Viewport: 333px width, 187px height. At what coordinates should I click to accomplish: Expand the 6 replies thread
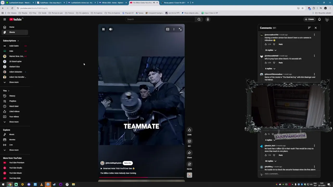pos(270,69)
